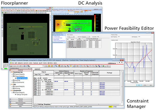Open the toolbar combo box dropdown in Constraint Manager

[x=43, y=66]
